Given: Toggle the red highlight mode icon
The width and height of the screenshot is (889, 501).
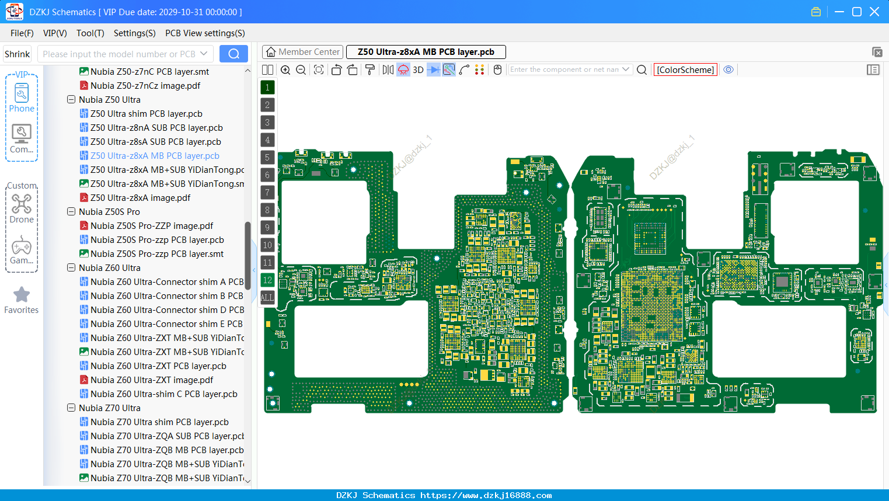Looking at the screenshot, I should pos(403,69).
